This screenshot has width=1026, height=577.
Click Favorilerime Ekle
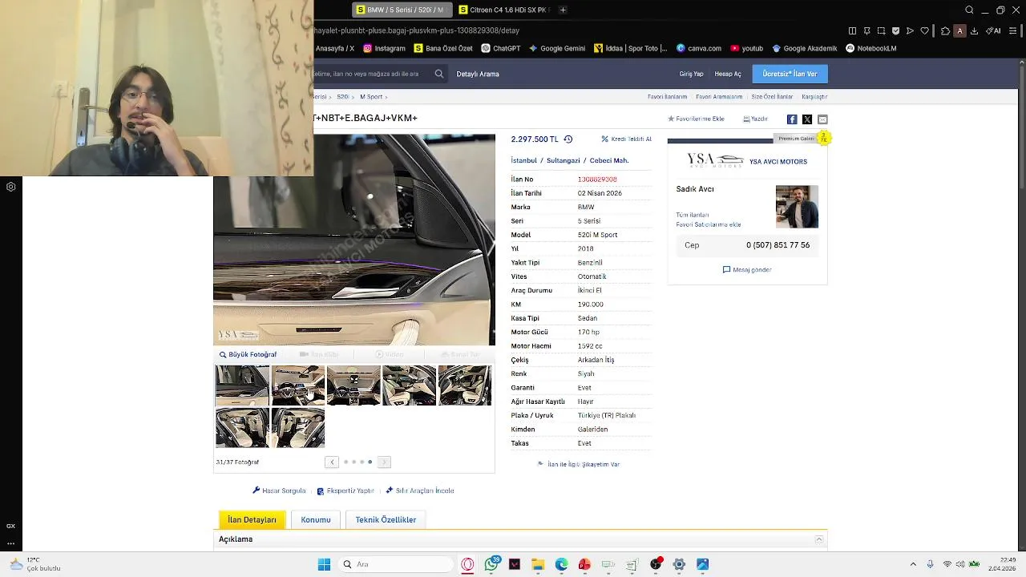coord(696,119)
